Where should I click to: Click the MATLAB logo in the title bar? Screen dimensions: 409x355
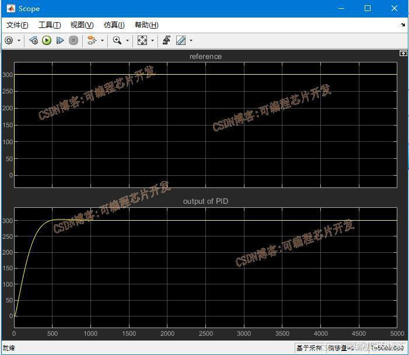tap(11, 8)
